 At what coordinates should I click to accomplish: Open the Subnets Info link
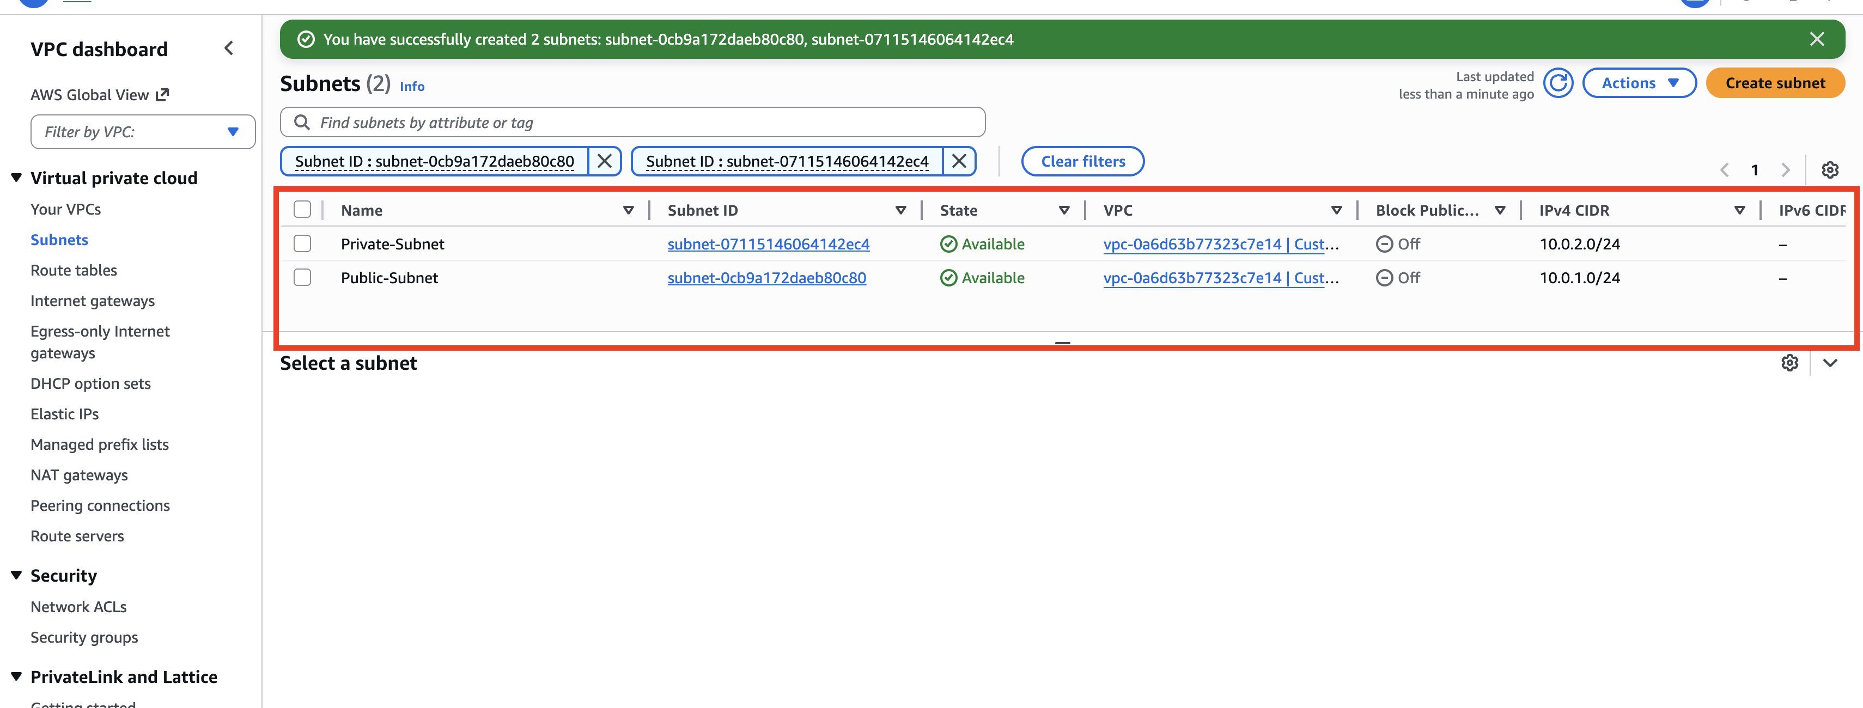coord(412,87)
